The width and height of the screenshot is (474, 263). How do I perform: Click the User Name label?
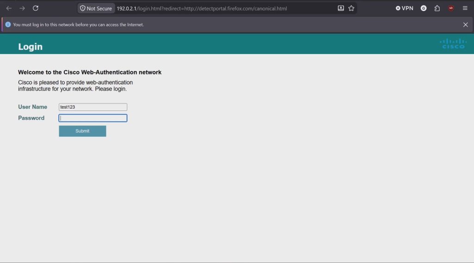click(x=33, y=107)
